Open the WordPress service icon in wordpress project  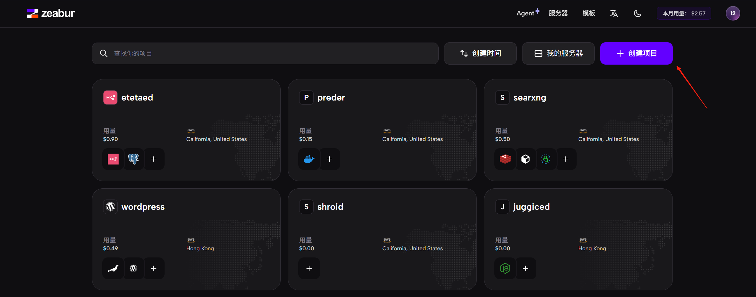point(133,268)
